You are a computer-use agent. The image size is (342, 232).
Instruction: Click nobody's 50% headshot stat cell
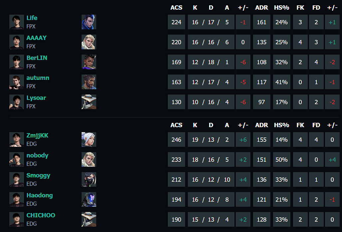pyautogui.click(x=281, y=159)
